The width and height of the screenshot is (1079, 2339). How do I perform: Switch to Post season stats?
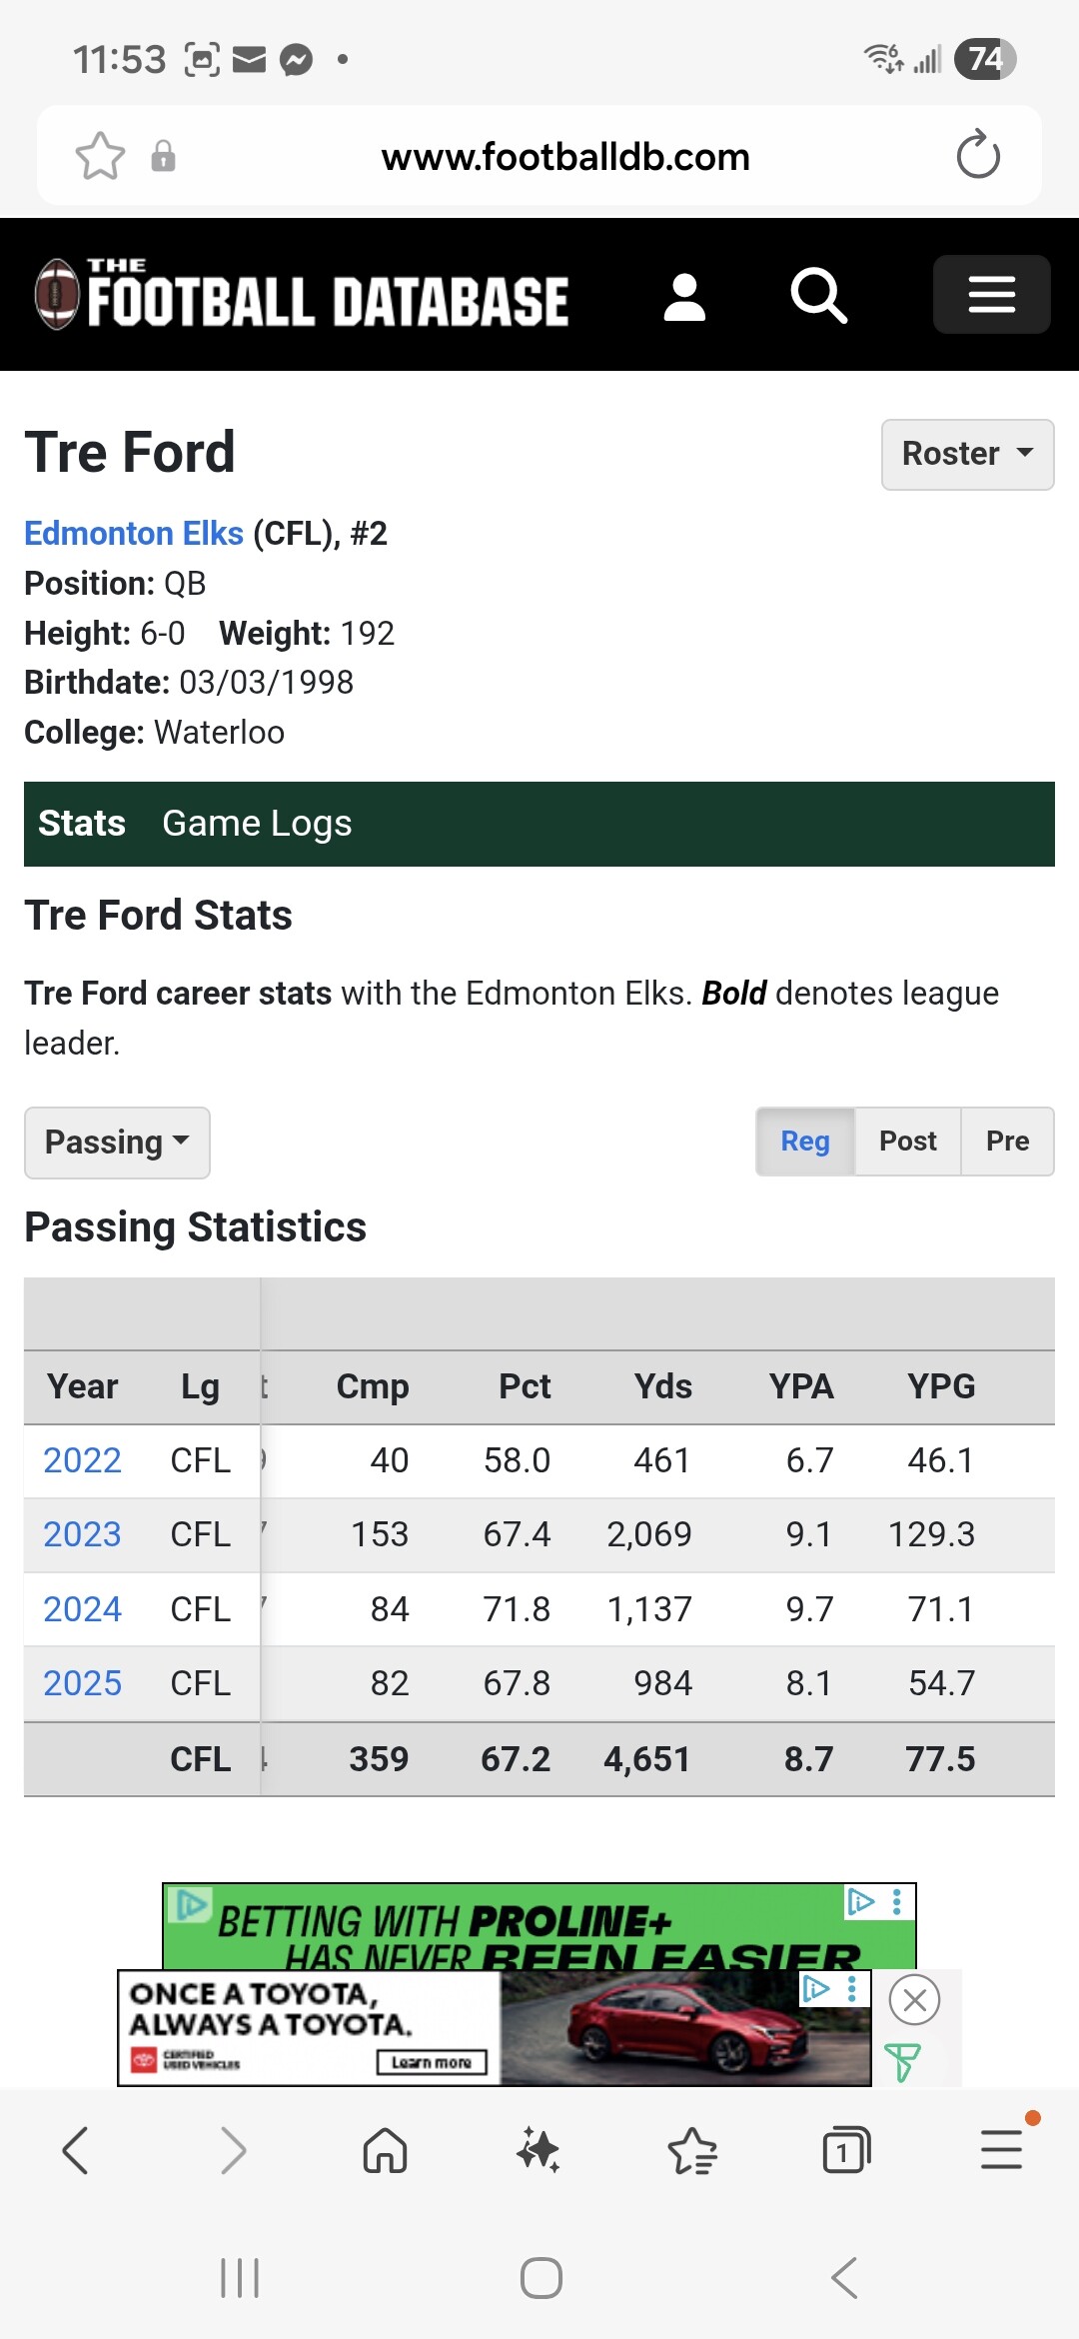click(x=907, y=1142)
